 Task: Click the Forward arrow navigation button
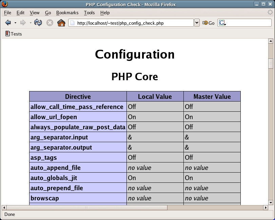click(x=23, y=23)
